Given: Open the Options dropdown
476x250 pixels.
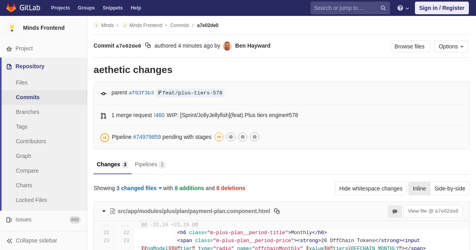Looking at the screenshot, I should [451, 46].
